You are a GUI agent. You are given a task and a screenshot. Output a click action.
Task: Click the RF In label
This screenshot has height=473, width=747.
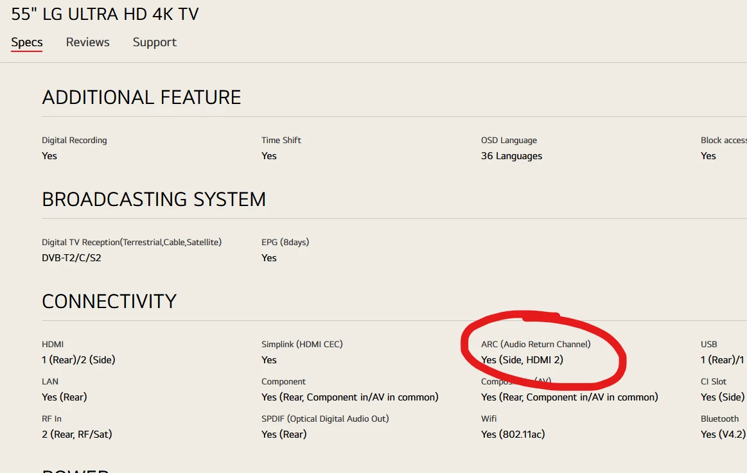tap(51, 418)
